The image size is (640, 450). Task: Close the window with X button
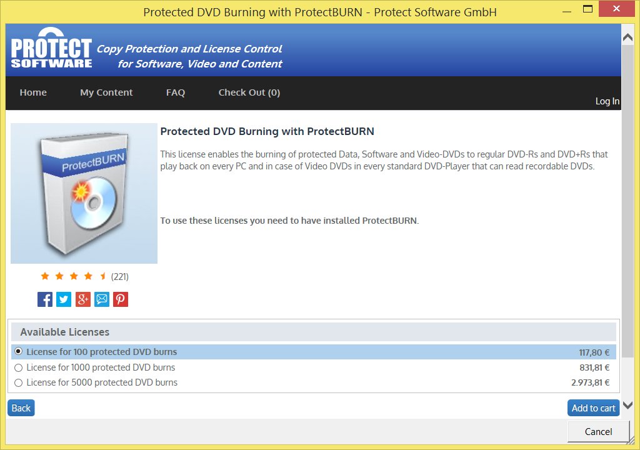click(616, 9)
